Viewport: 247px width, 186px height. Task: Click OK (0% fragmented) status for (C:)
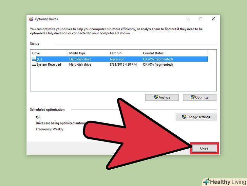point(158,59)
